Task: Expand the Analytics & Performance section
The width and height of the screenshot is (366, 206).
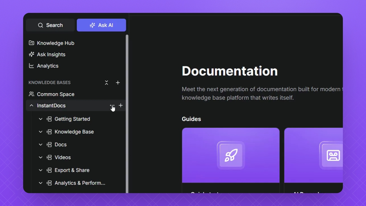Action: 41,183
